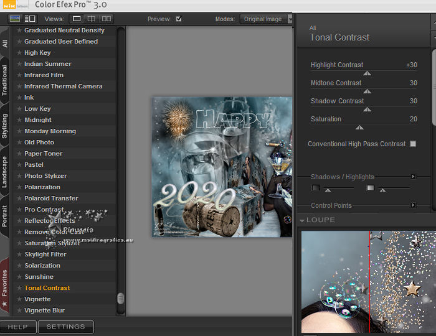Click the Shadows protection swatch icon

tap(316, 187)
